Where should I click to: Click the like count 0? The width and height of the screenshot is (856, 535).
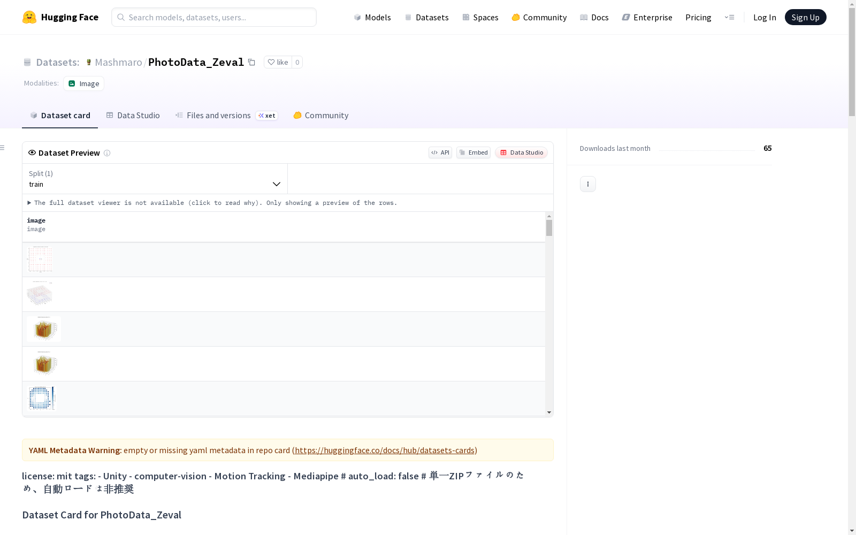coord(297,62)
